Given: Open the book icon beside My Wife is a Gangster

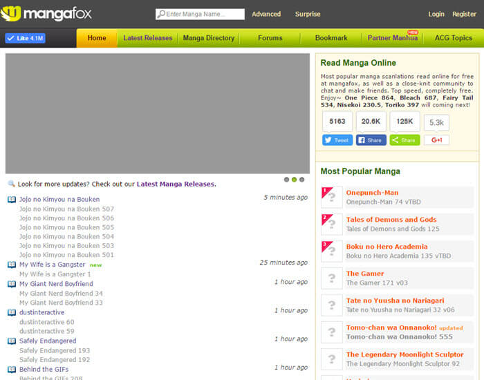Looking at the screenshot, I should pyautogui.click(x=12, y=265).
